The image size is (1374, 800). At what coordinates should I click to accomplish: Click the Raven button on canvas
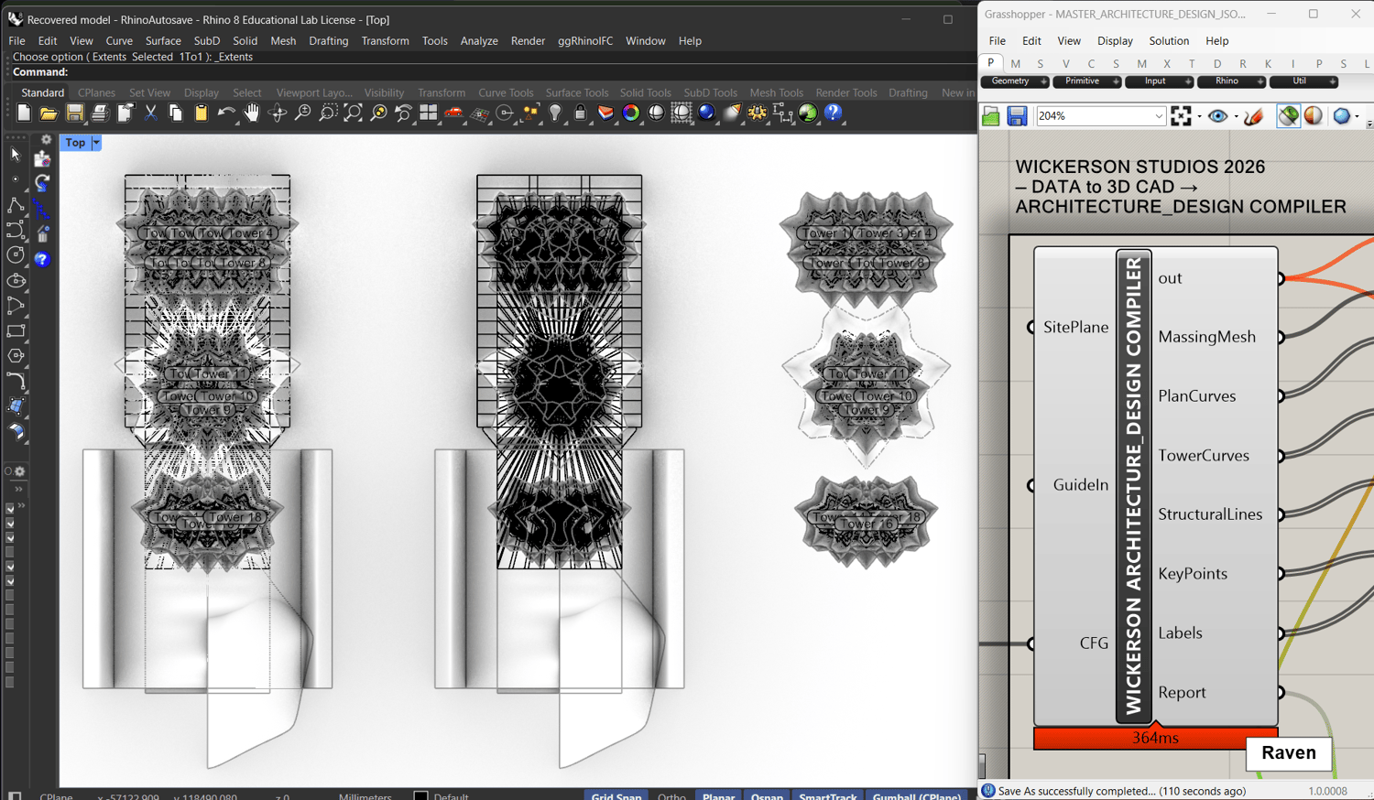pyautogui.click(x=1288, y=752)
